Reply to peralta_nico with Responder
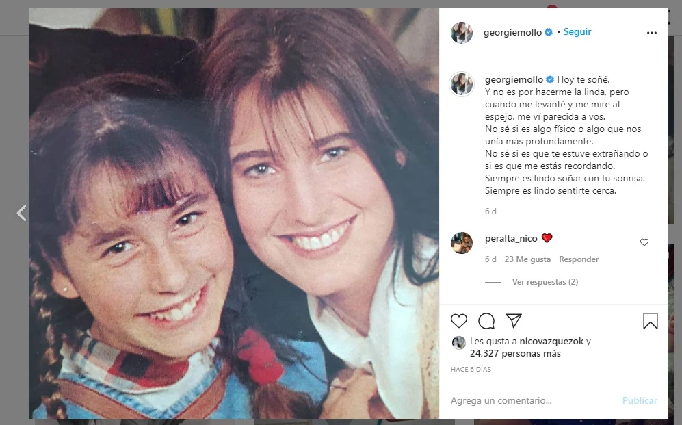This screenshot has height=425, width=682. click(579, 259)
